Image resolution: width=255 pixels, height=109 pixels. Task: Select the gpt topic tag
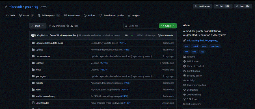click(x=187, y=46)
